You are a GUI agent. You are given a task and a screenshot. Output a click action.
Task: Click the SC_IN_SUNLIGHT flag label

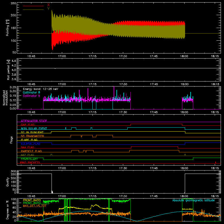tap(32, 132)
